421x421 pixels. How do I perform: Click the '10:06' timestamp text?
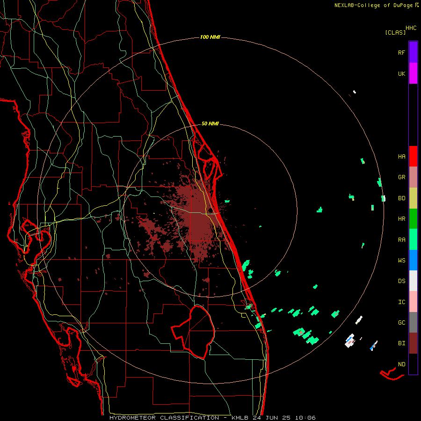305,418
